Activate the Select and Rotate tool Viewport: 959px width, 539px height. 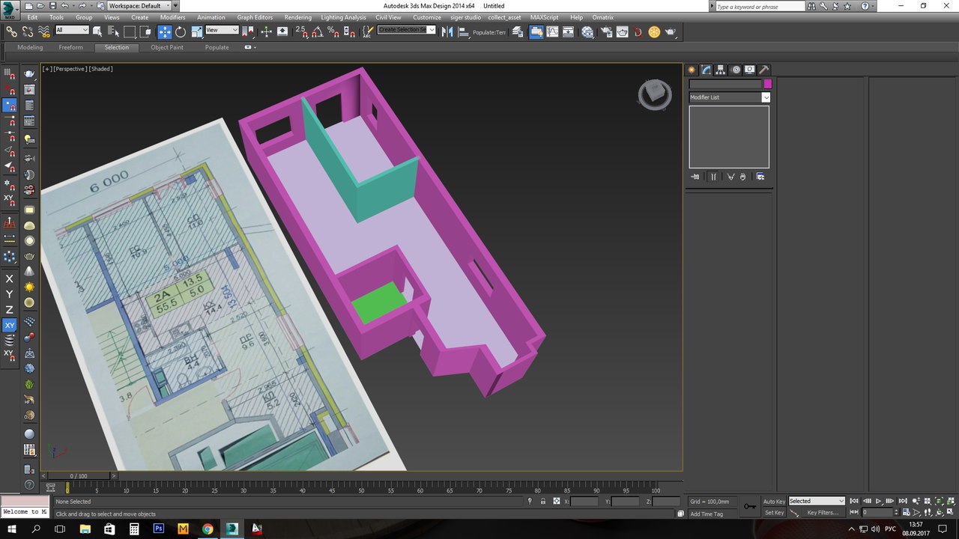[181, 31]
